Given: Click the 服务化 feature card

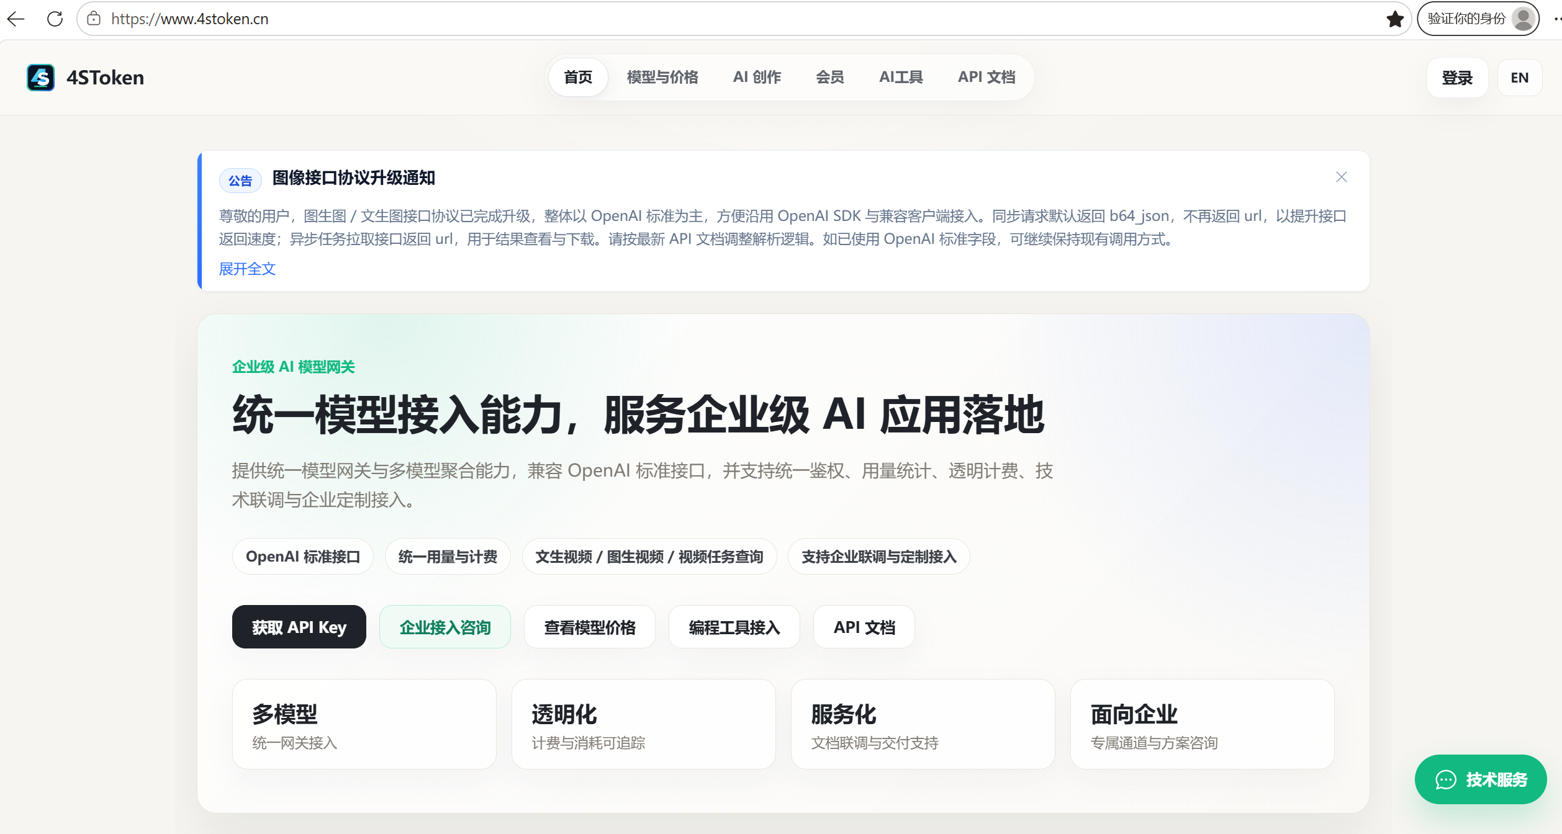Looking at the screenshot, I should pos(923,724).
